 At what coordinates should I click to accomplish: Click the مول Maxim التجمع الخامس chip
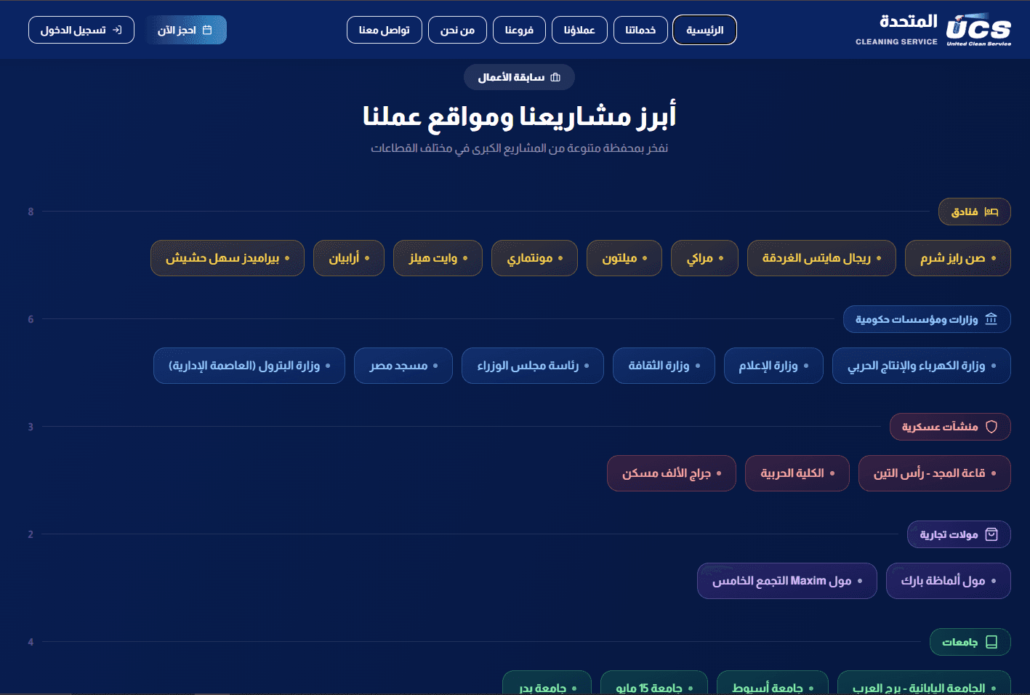pos(787,581)
